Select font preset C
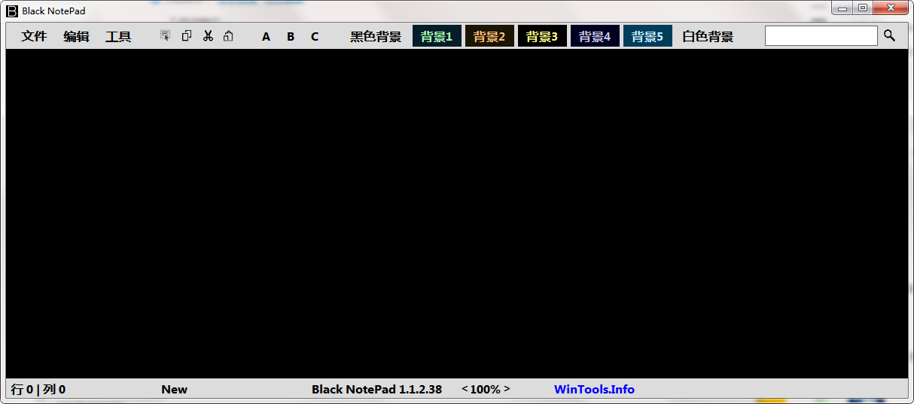Viewport: 914px width, 404px height. point(315,37)
